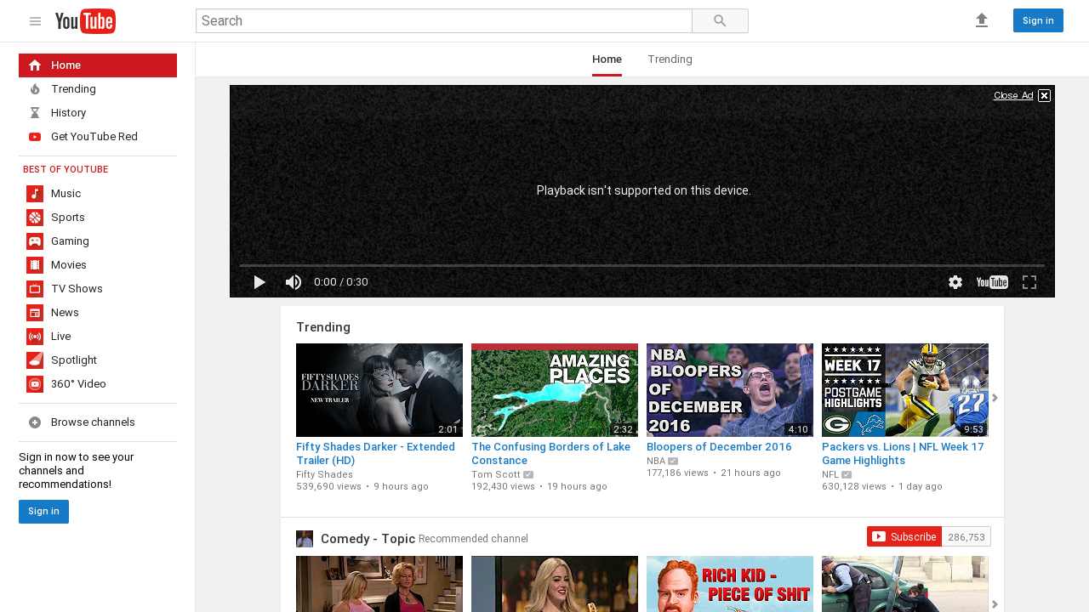This screenshot has height=612, width=1089.
Task: Click the sidebar Sign in button
Action: tap(43, 512)
